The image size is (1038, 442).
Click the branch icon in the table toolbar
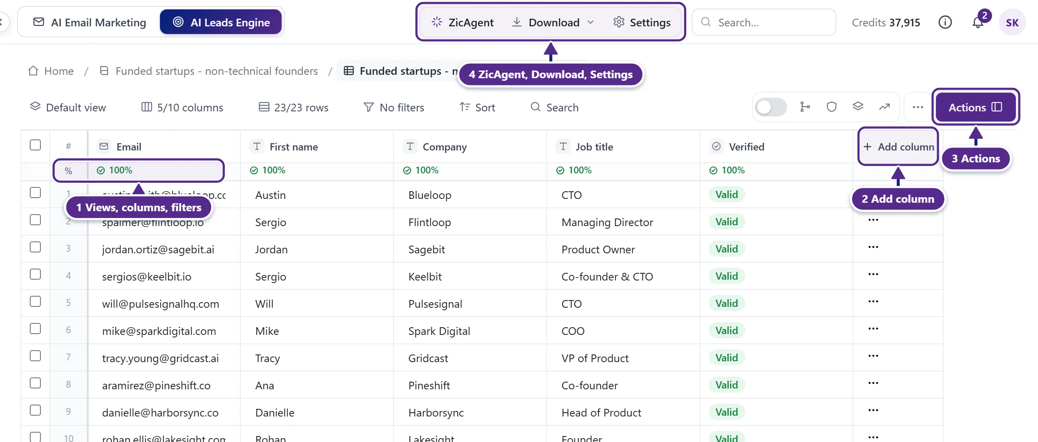coord(805,107)
